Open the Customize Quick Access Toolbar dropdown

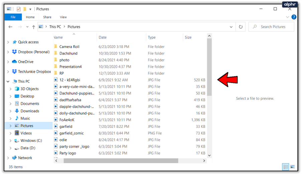[x=30, y=9]
